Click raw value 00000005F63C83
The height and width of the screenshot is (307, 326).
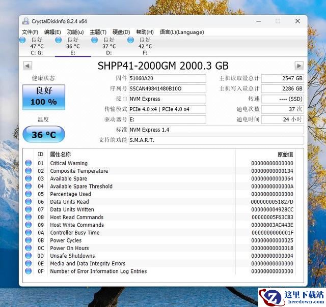coord(273,217)
